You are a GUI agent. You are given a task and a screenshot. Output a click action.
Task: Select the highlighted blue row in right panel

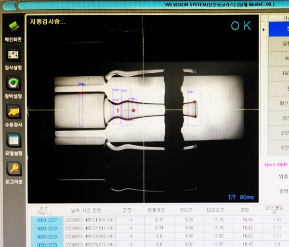[279, 29]
